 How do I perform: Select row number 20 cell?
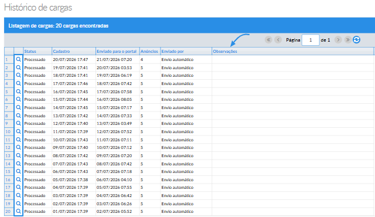[9, 212]
